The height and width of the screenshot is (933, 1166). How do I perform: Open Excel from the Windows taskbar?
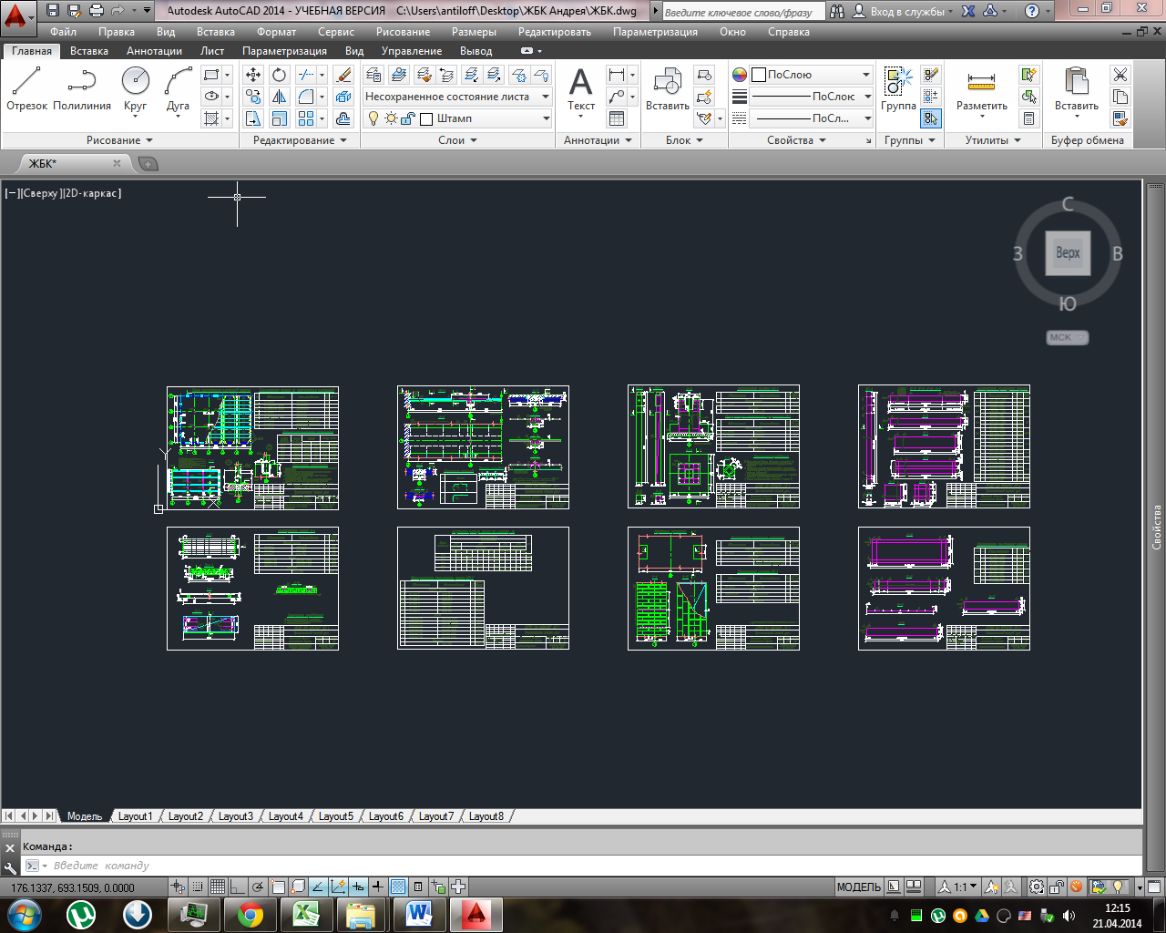coord(305,914)
